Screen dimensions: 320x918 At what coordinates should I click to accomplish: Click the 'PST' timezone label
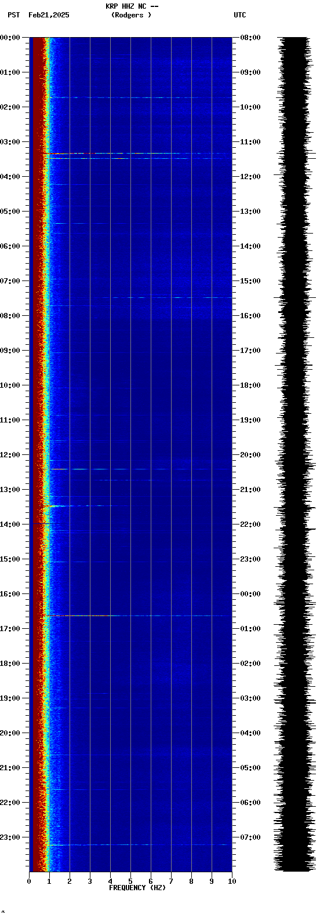click(x=13, y=15)
